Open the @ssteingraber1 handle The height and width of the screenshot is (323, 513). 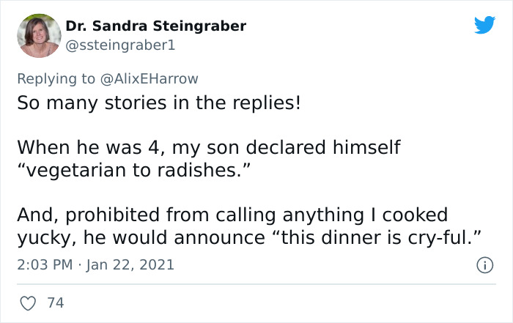pyautogui.click(x=120, y=45)
